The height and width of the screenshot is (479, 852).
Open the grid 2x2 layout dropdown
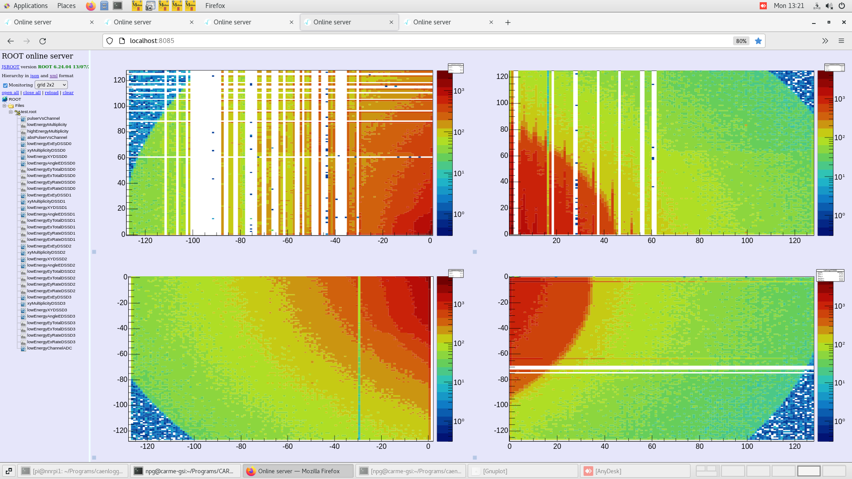pyautogui.click(x=51, y=85)
